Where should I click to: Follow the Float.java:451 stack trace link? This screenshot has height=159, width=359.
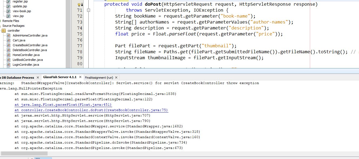(x=63, y=105)
